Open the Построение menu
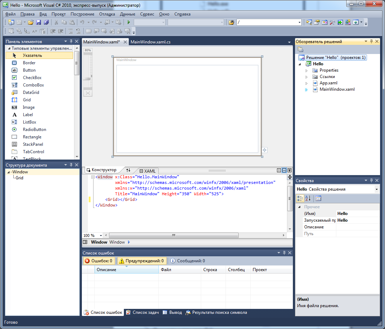 tap(82, 14)
